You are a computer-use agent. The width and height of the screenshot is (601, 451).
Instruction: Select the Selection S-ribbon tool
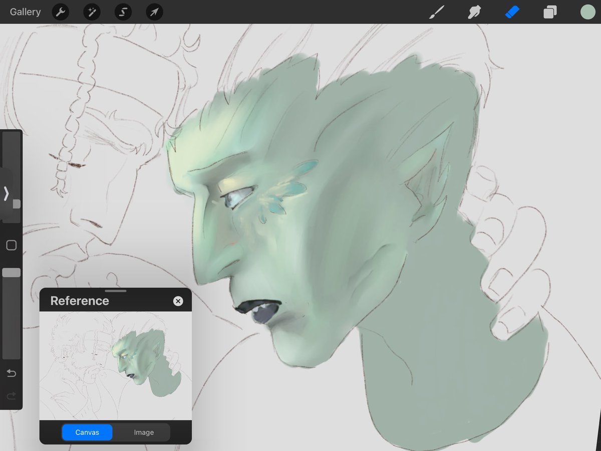[x=123, y=12]
